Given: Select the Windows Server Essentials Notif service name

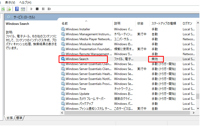Looking at the screenshot, I should tap(88, 79).
